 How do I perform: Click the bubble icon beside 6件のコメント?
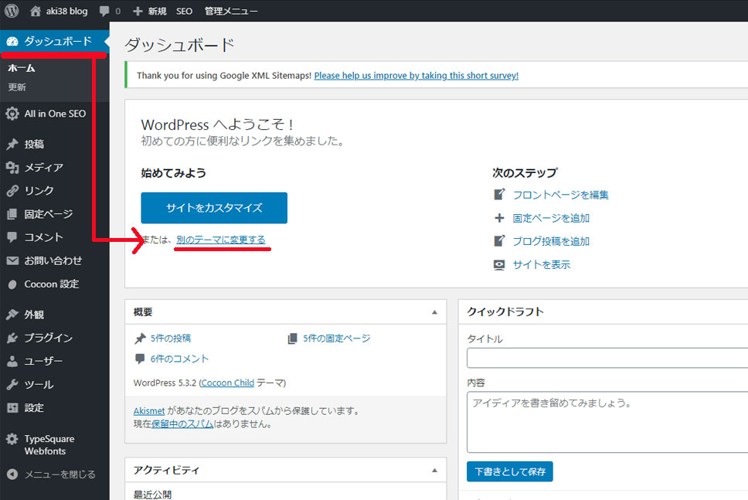coord(140,359)
